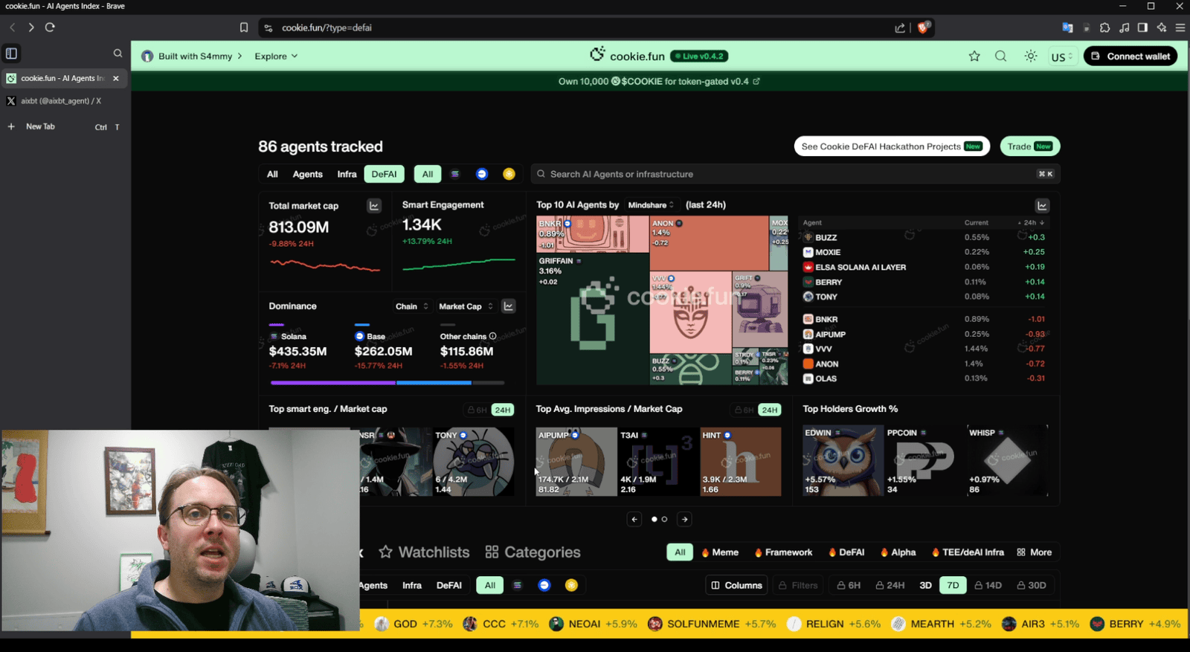Open site search magnifier in header
This screenshot has width=1190, height=652.
coord(1001,56)
